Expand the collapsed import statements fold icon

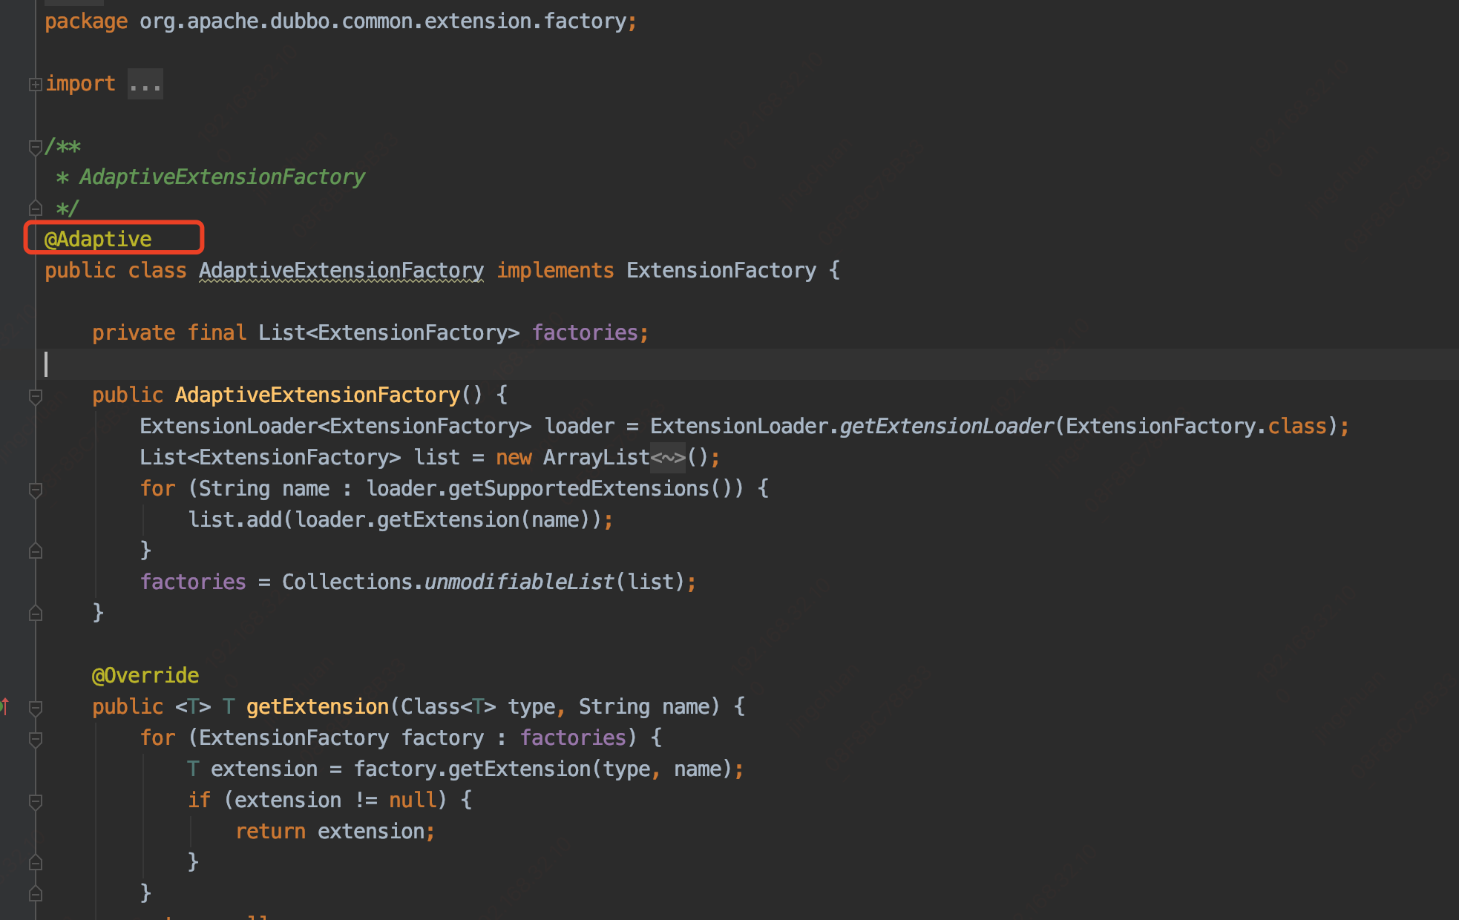(35, 85)
